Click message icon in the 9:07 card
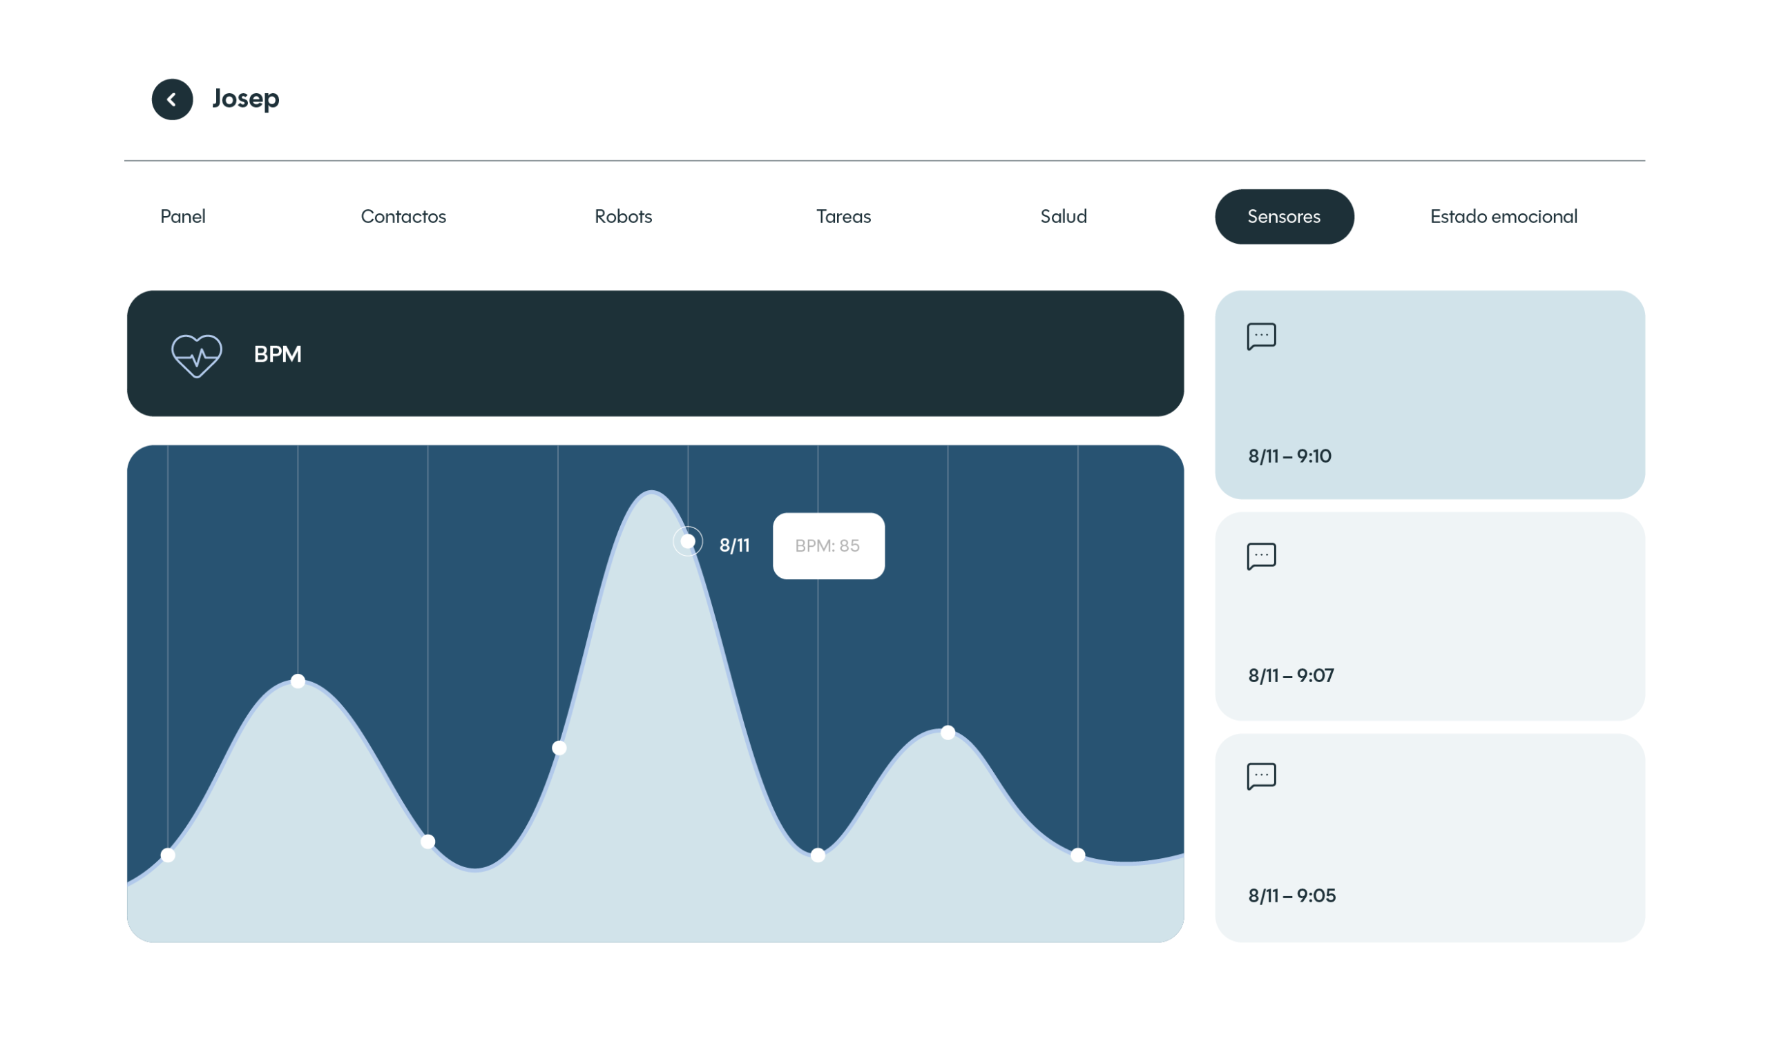This screenshot has height=1048, width=1768. click(x=1262, y=556)
